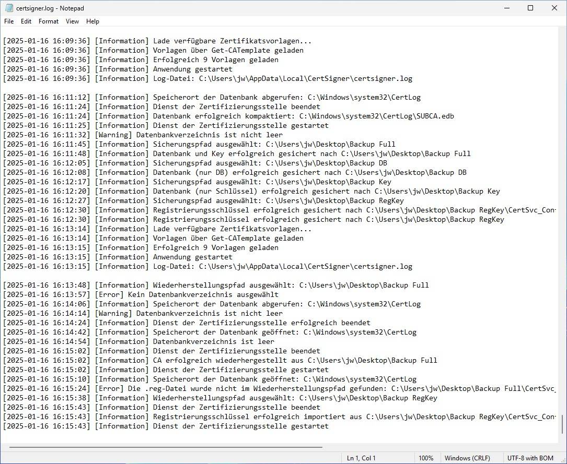Click the vertical scrollbar thumb
Image resolution: width=567 pixels, height=464 pixels.
562,424
